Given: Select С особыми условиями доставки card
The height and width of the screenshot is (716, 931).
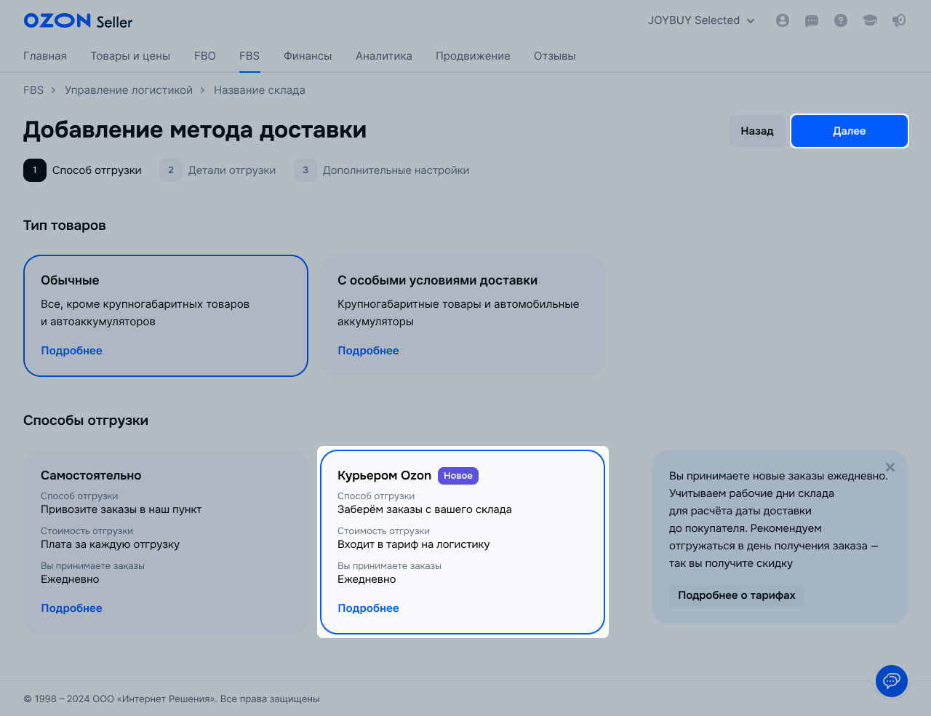Looking at the screenshot, I should tap(463, 315).
